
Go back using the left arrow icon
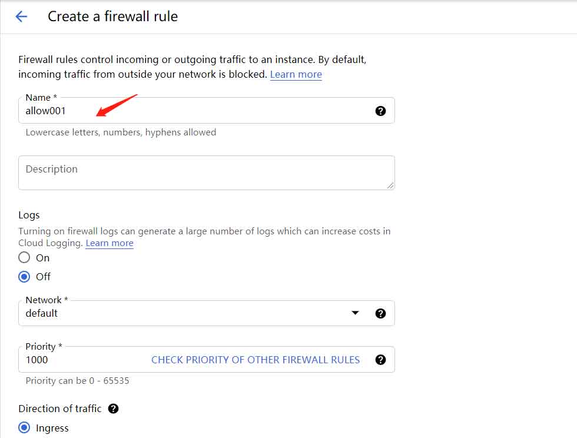click(21, 16)
